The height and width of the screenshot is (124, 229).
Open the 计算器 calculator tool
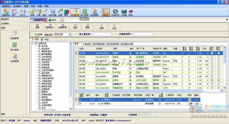pyautogui.click(x=124, y=12)
